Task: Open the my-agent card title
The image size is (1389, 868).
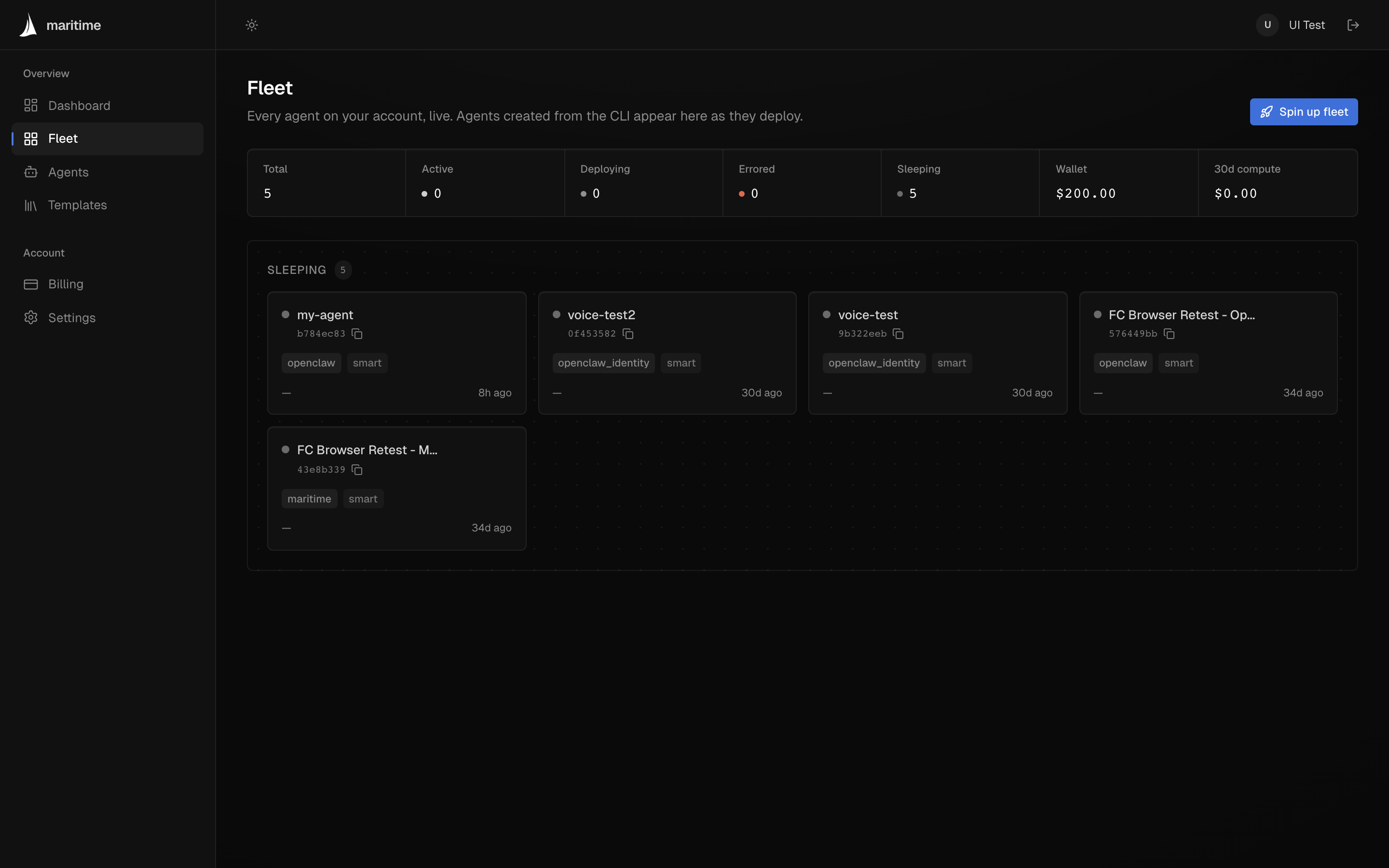Action: (325, 314)
